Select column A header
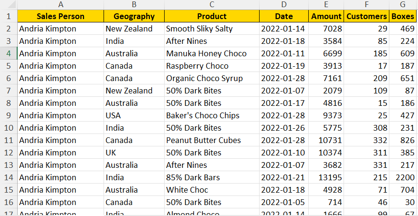This screenshot has width=418, height=216. click(x=61, y=4)
